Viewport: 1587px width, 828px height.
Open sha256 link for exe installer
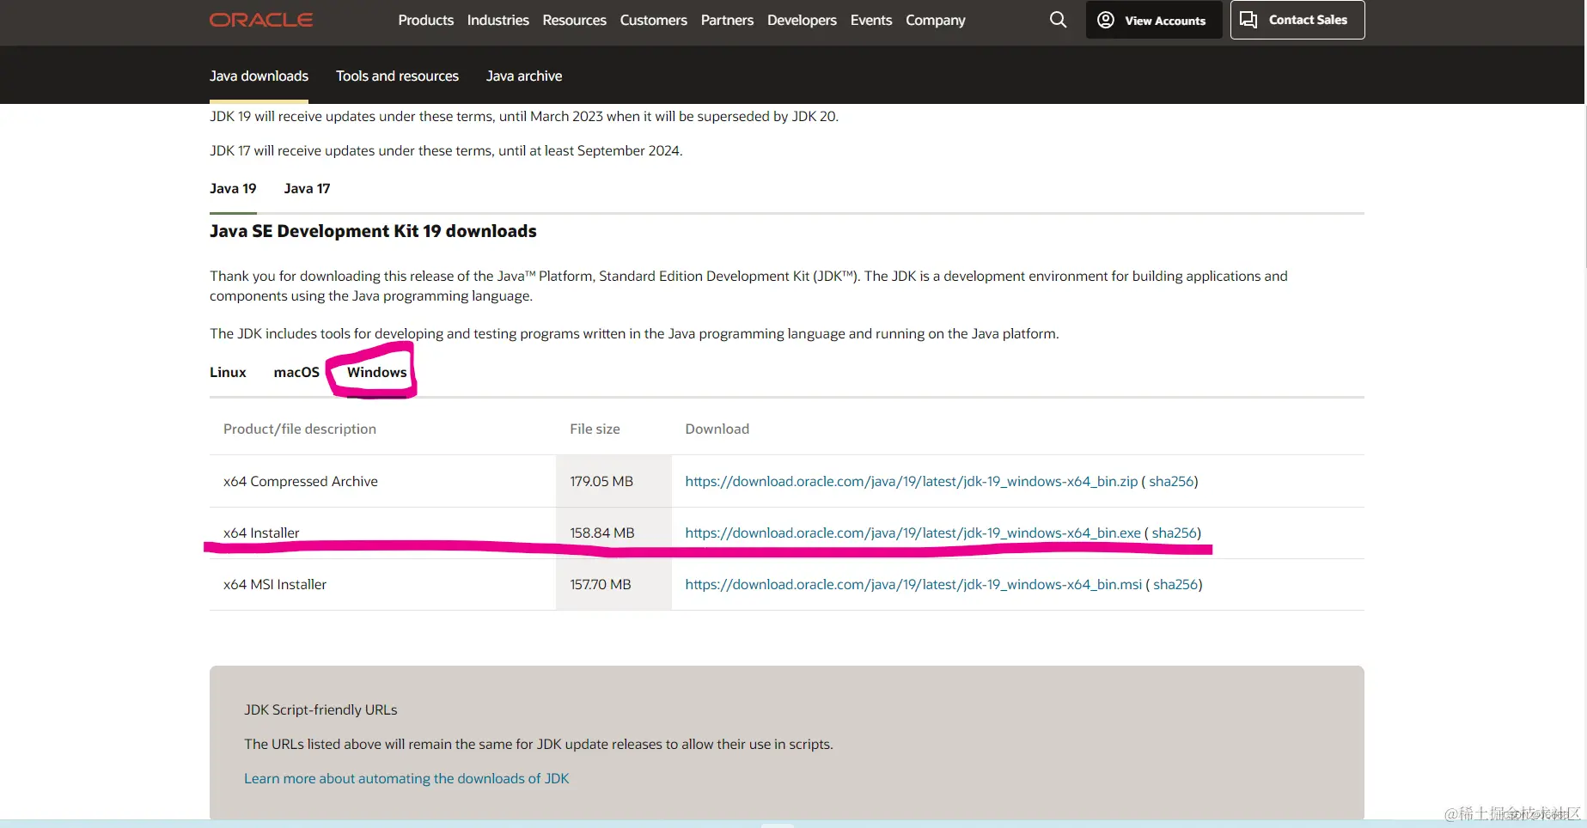pos(1175,533)
